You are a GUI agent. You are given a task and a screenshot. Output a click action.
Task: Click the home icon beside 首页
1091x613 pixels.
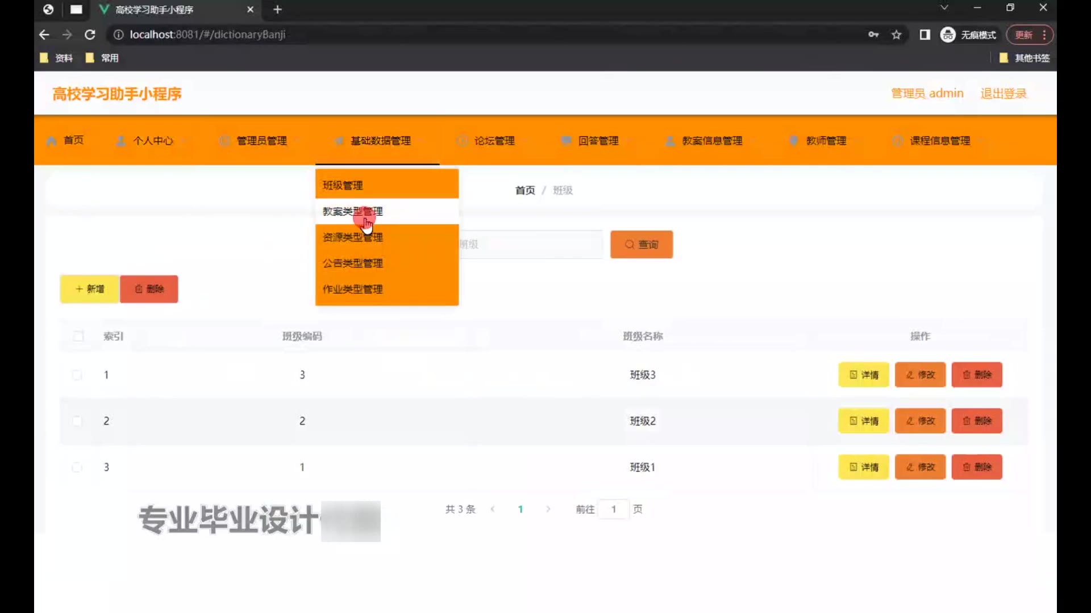click(52, 141)
